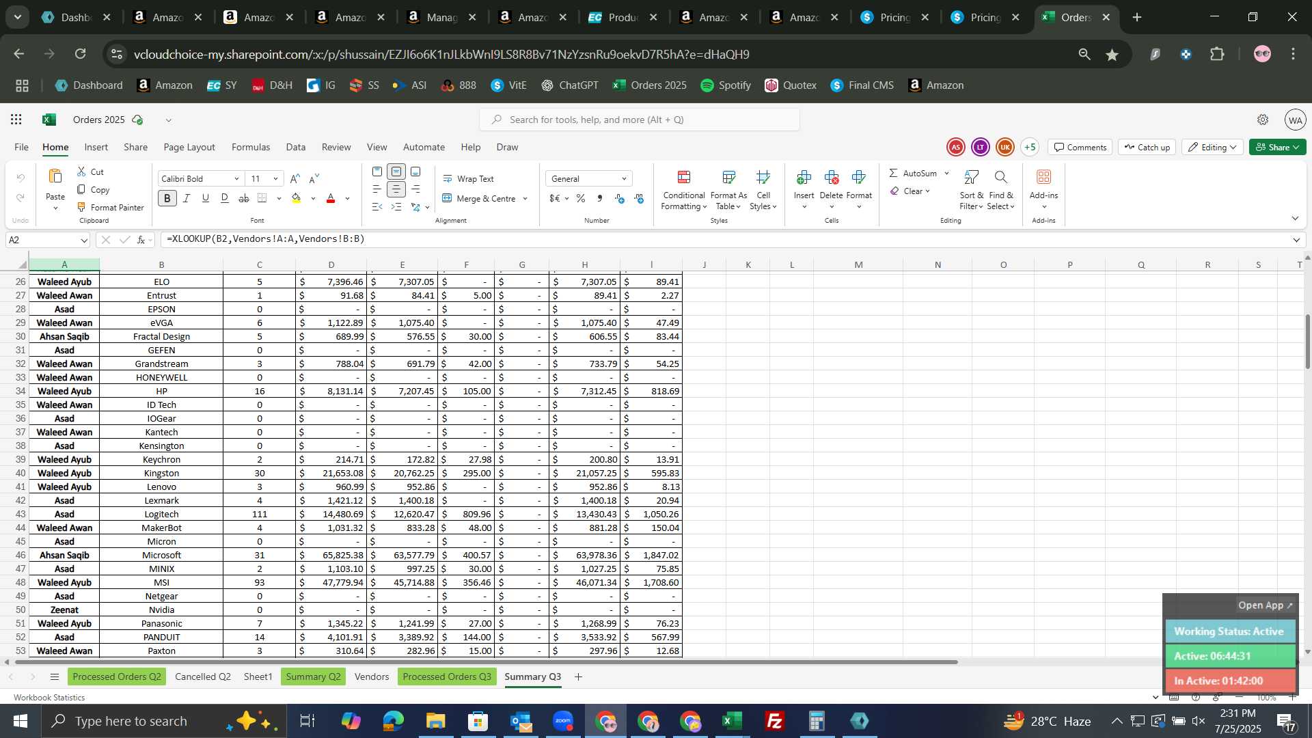
Task: Click the Catch up button
Action: click(x=1147, y=147)
